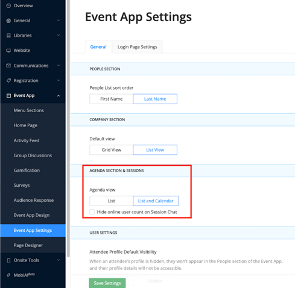Select Event App Settings in sidebar

(x=33, y=230)
